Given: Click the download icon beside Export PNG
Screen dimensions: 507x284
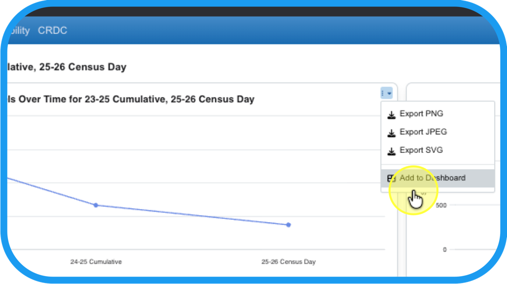Looking at the screenshot, I should [392, 115].
